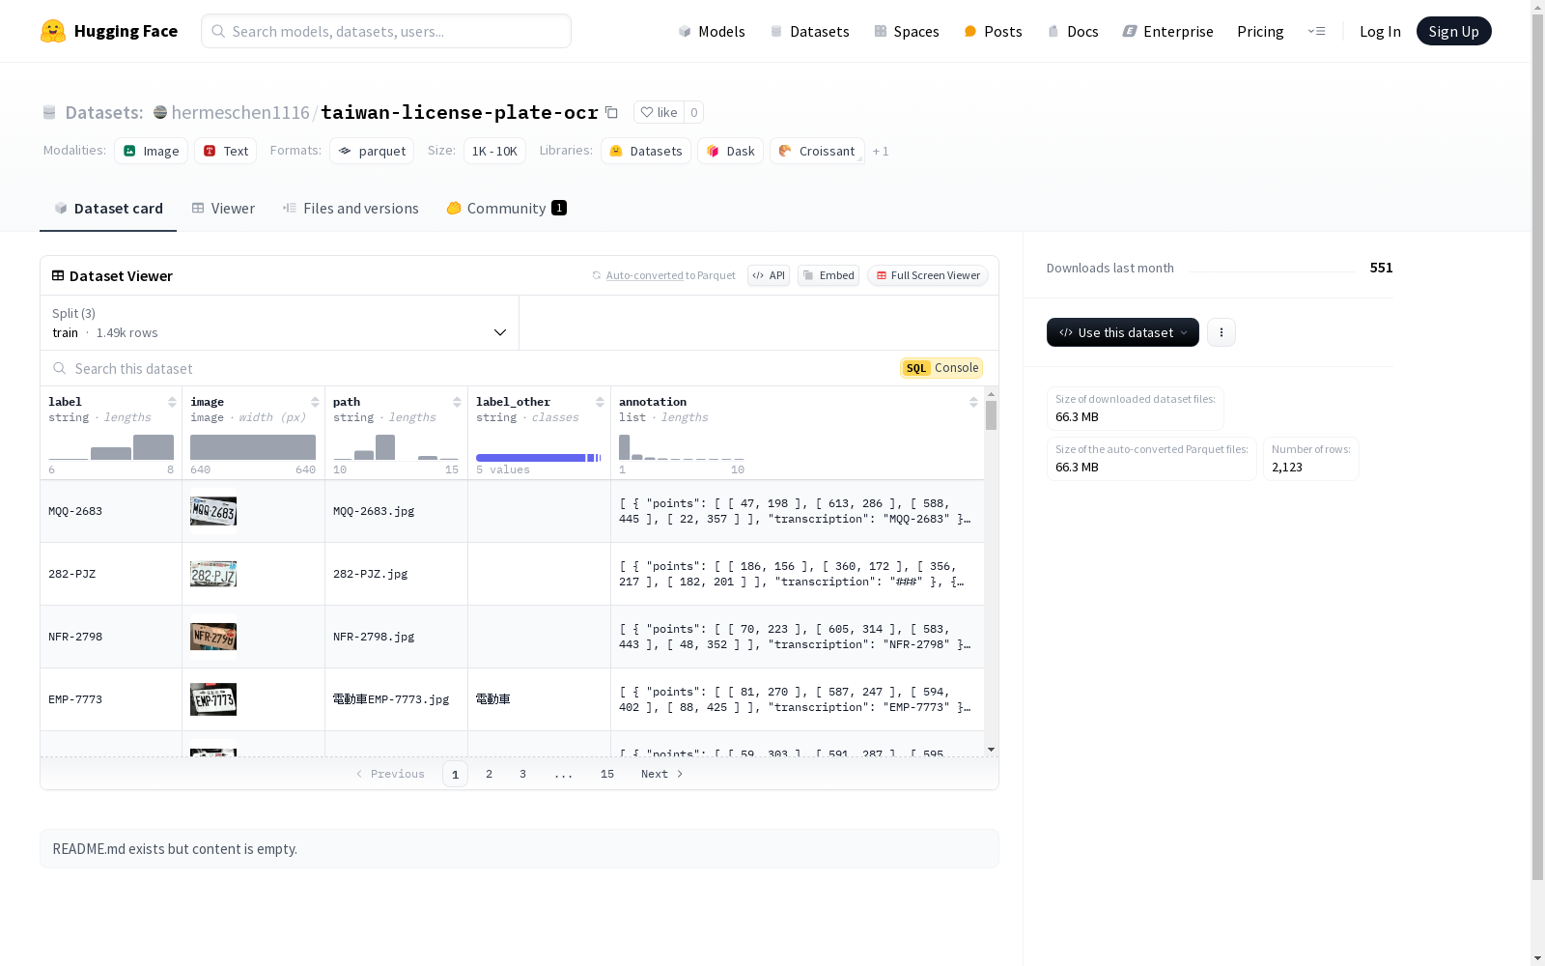Go to page 3 of the table

(x=523, y=774)
